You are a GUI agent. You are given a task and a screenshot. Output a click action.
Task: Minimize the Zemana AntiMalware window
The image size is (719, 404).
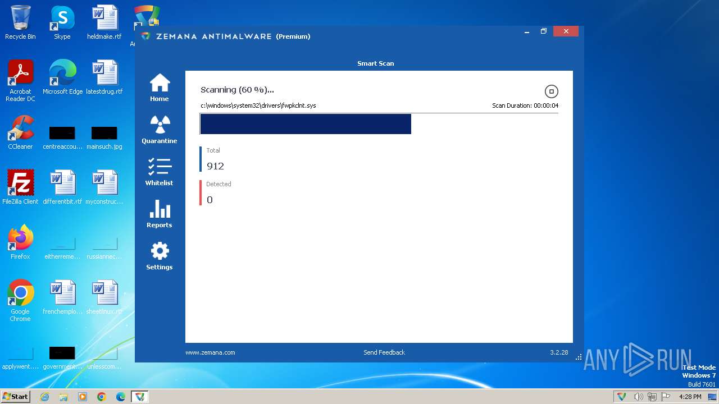click(x=527, y=31)
